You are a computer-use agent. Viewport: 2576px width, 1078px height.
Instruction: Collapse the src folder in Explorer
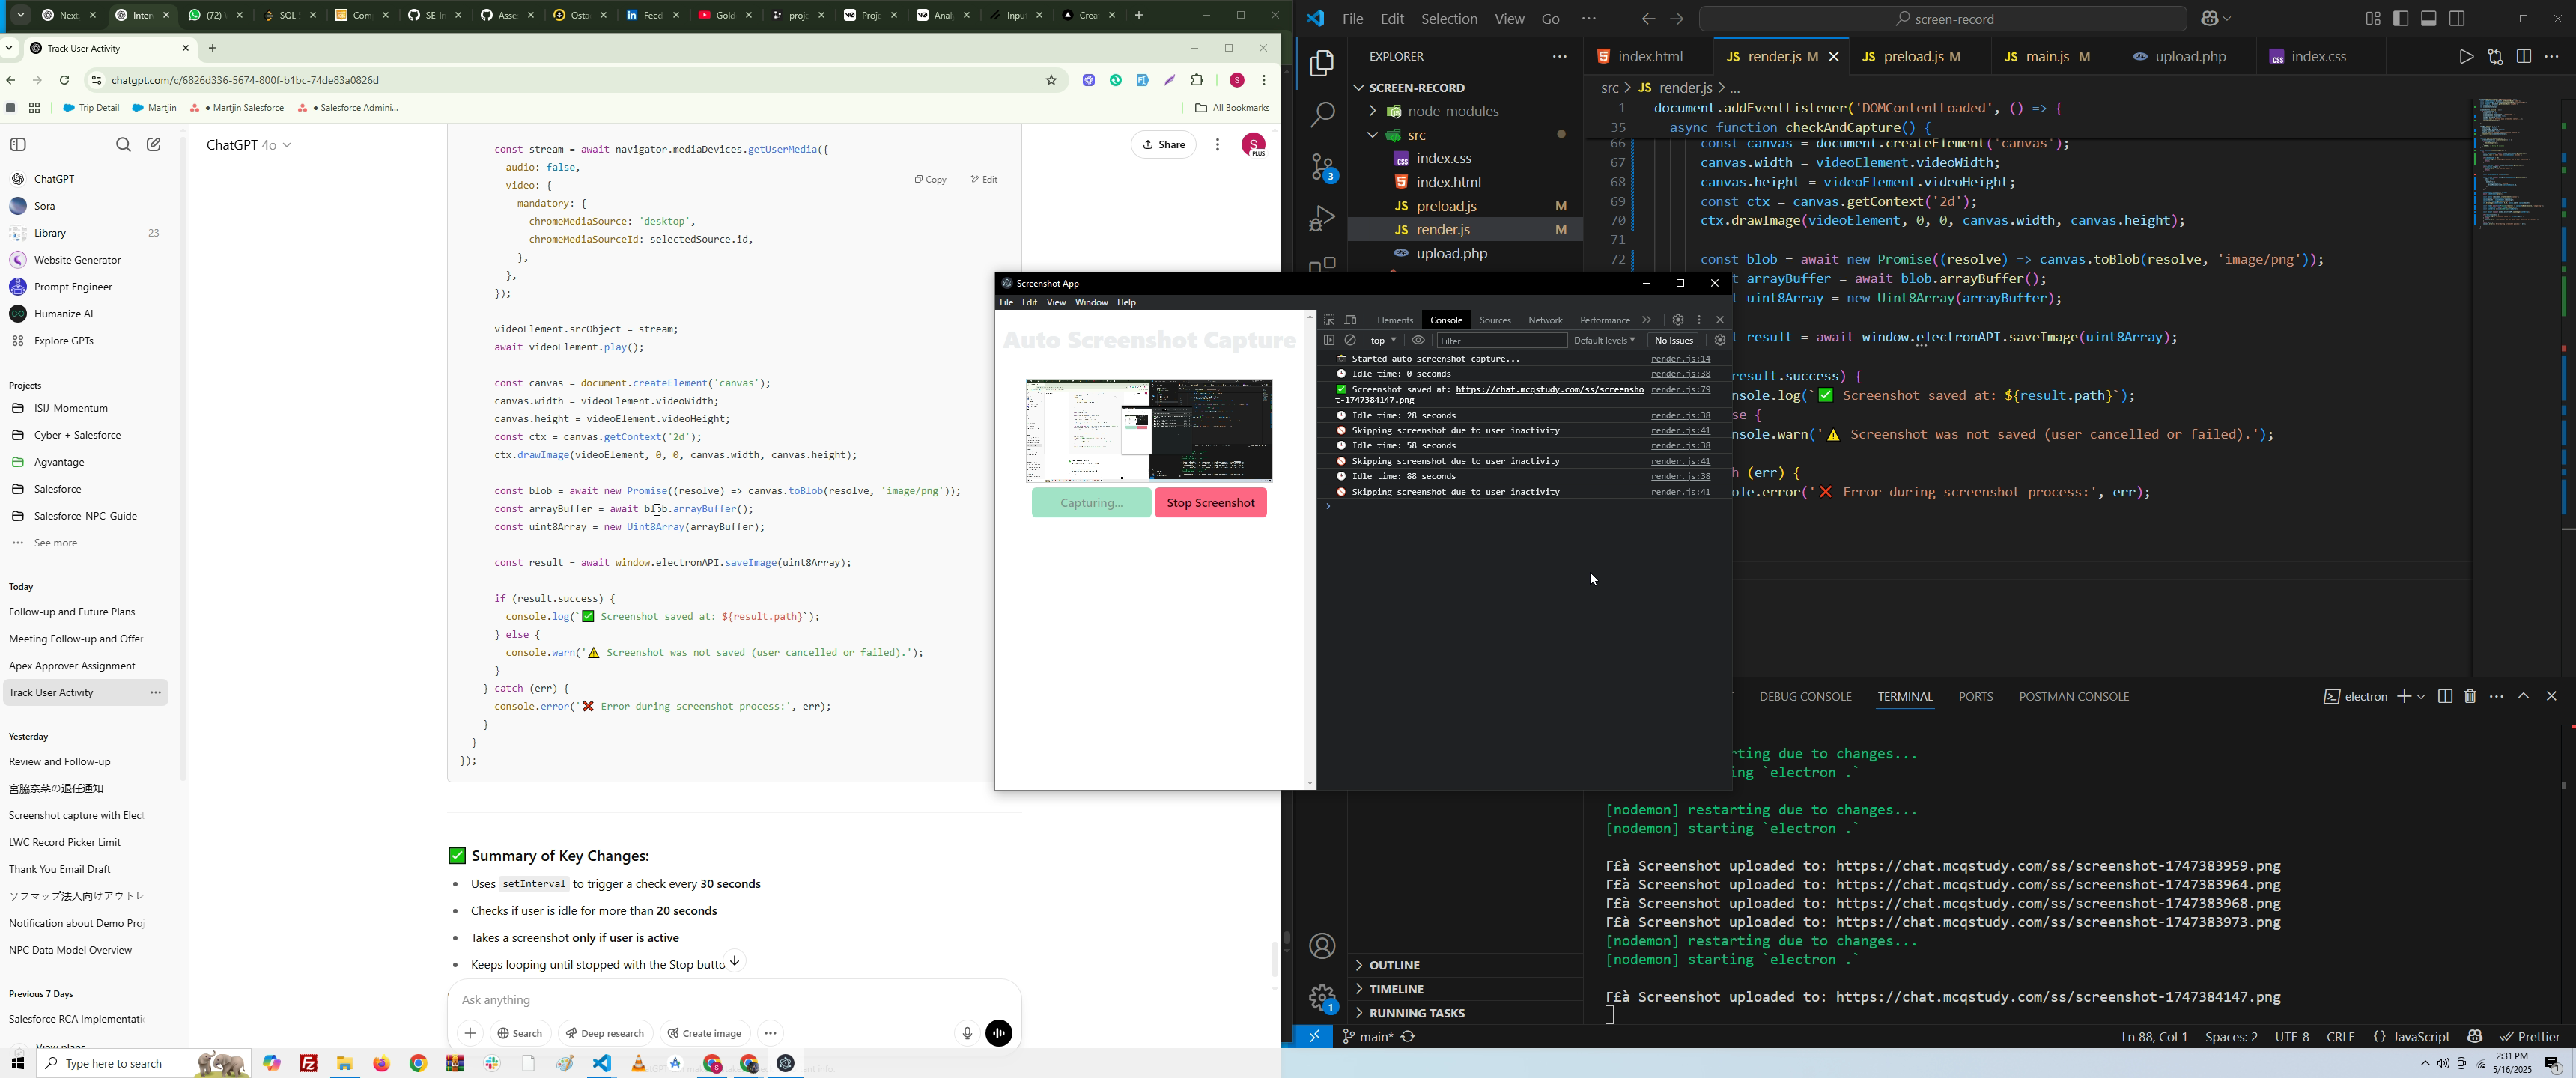[1373, 135]
